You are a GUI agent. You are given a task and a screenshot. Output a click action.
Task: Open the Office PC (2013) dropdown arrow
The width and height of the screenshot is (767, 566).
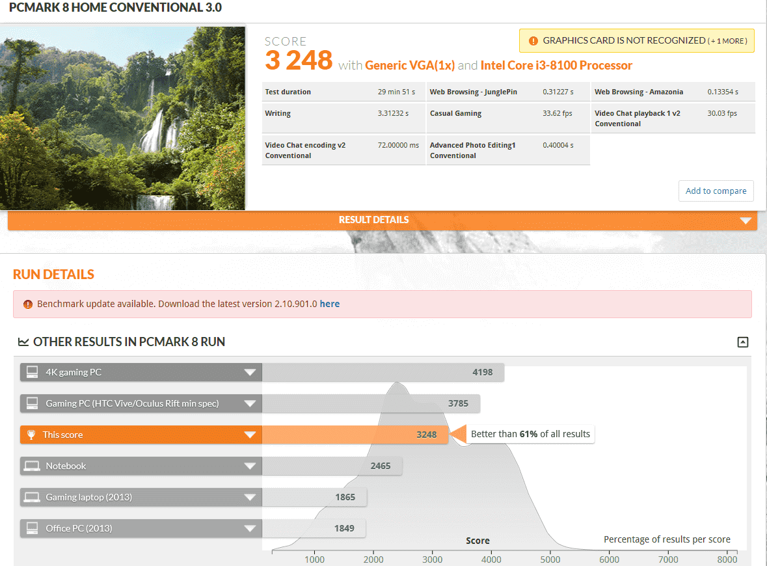[250, 529]
